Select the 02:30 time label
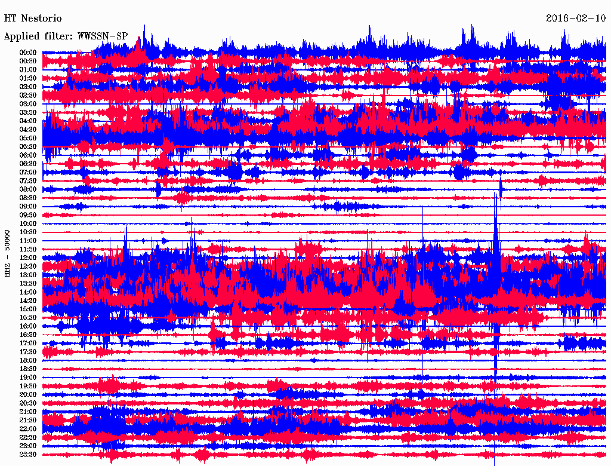The image size is (611, 466). click(x=28, y=95)
